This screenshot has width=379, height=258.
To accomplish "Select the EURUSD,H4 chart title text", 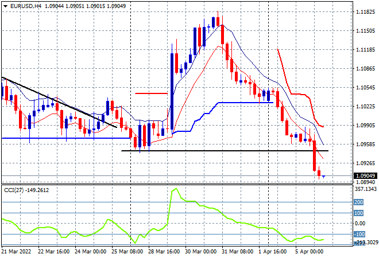I will pyautogui.click(x=26, y=6).
